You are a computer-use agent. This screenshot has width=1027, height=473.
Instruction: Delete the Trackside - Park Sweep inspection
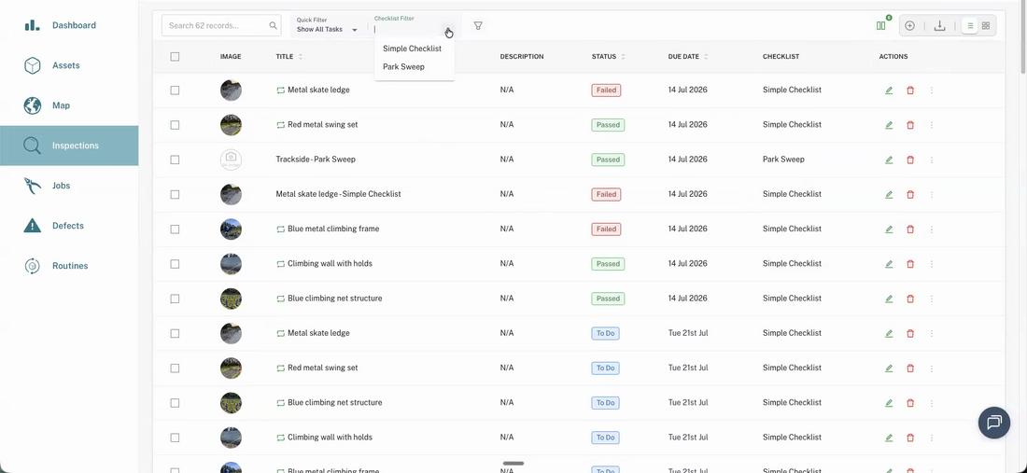(x=909, y=160)
